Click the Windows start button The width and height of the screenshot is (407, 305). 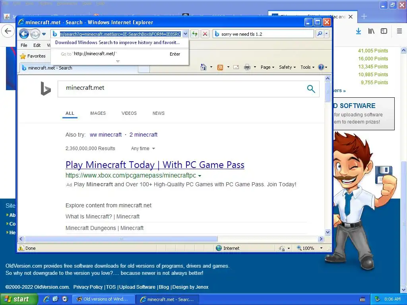(18, 299)
